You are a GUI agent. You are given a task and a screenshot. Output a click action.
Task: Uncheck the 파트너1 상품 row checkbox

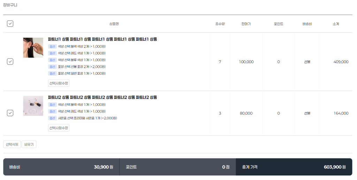10,61
